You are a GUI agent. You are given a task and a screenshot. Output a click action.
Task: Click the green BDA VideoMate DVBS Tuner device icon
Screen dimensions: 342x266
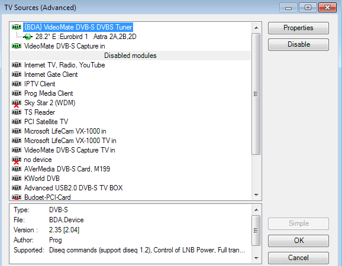click(17, 27)
